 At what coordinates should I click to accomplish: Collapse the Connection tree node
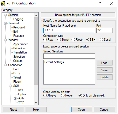point(5,65)
